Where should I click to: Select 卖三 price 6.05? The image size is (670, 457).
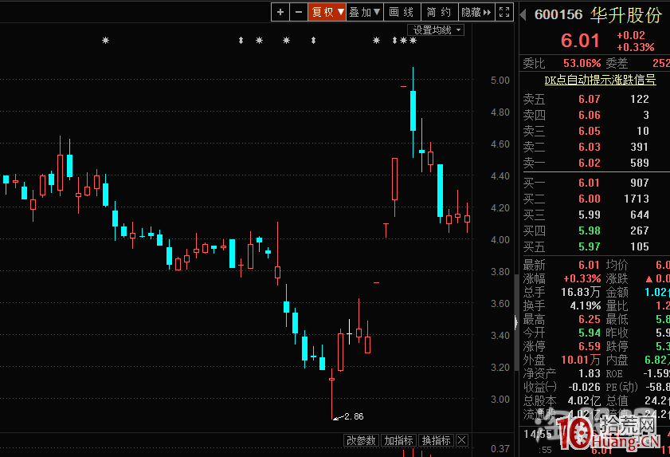(x=590, y=131)
